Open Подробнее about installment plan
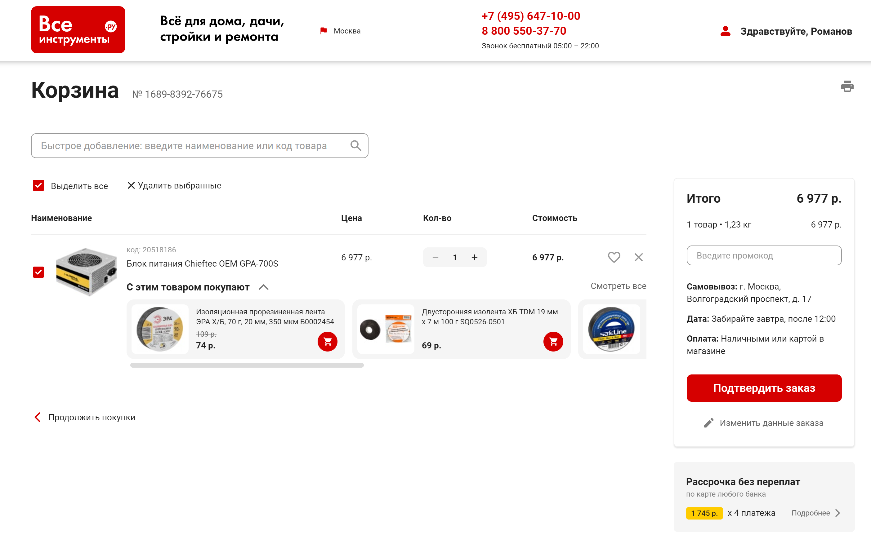This screenshot has width=871, height=553. (810, 513)
